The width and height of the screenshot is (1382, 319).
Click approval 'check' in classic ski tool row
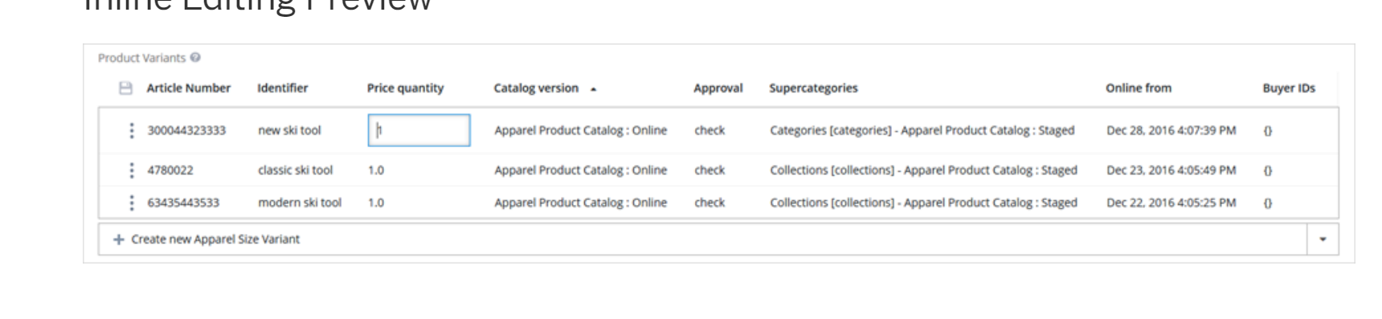coord(709,170)
